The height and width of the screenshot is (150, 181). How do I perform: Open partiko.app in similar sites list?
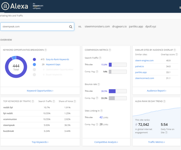tap(141, 72)
